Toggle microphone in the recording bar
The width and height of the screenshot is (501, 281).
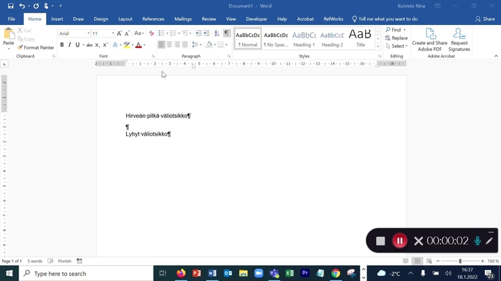(477, 241)
